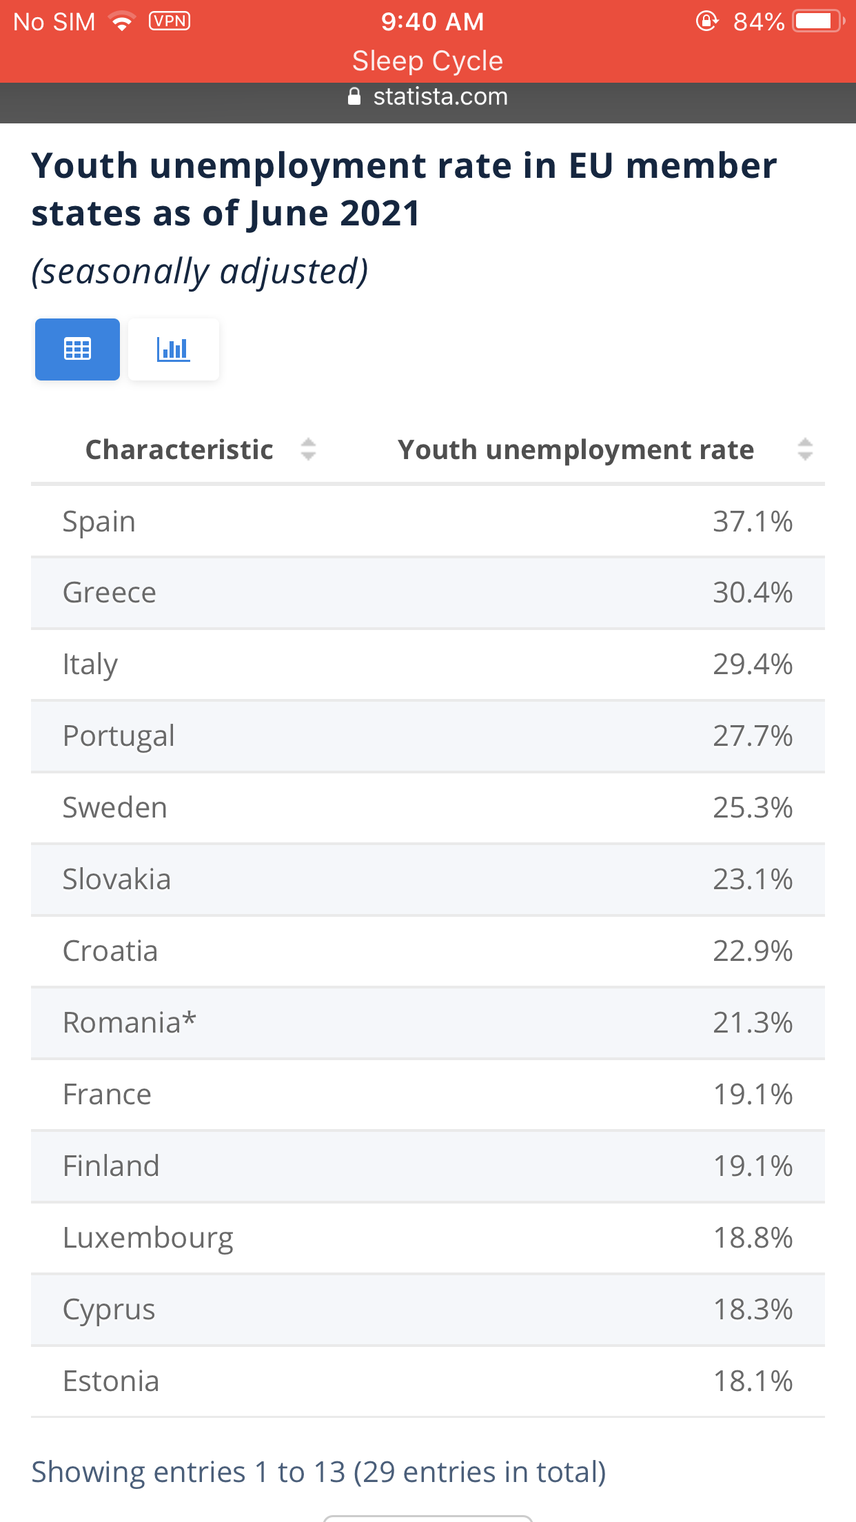
Task: Tap the chart title heading
Action: (x=404, y=189)
